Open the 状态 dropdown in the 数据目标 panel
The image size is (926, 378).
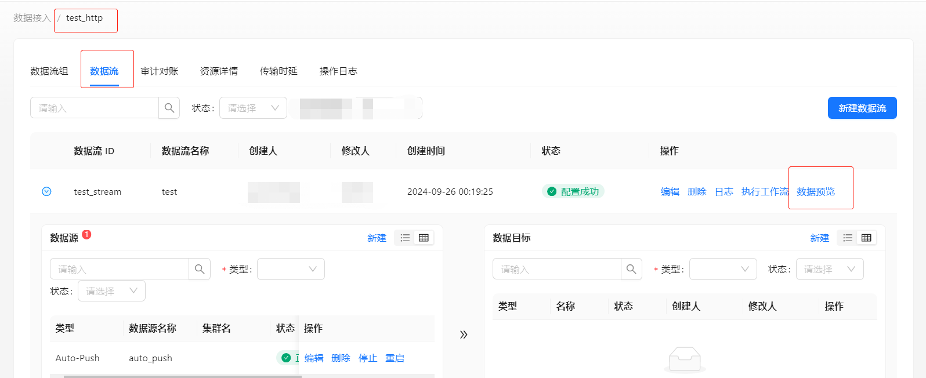[x=829, y=269]
